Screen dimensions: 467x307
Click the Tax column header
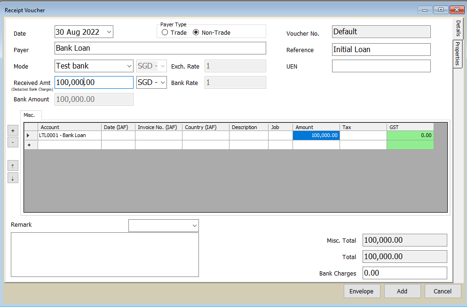point(364,127)
